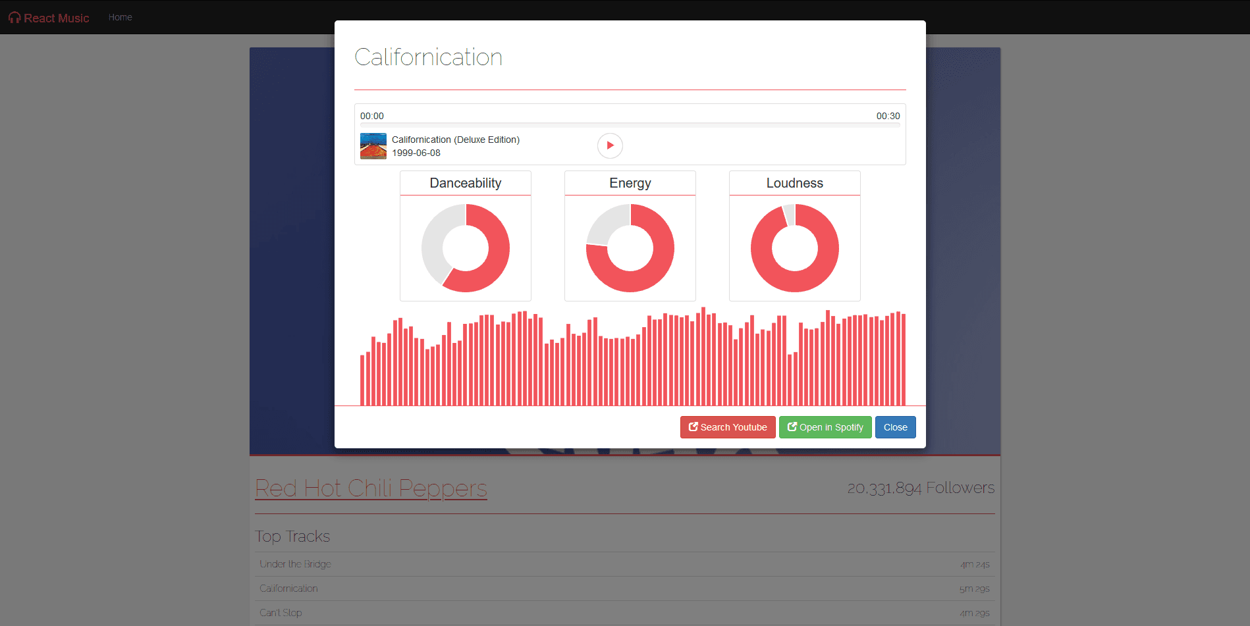Select the Under the Bridge track
The image size is (1250, 626).
point(295,564)
